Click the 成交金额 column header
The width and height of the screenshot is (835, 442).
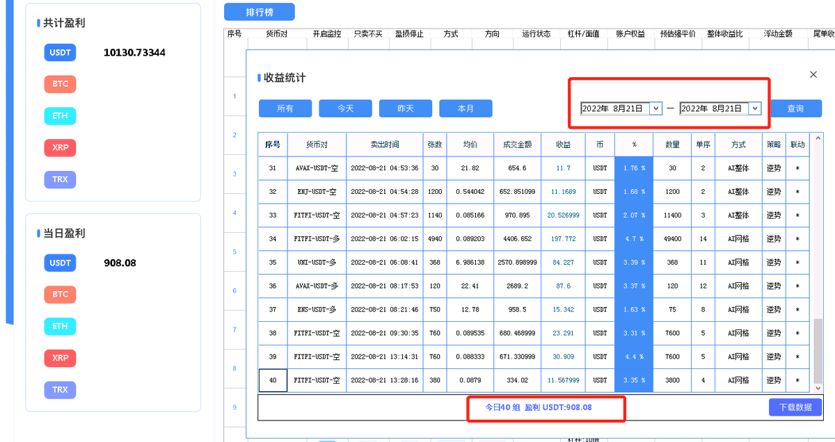(518, 145)
